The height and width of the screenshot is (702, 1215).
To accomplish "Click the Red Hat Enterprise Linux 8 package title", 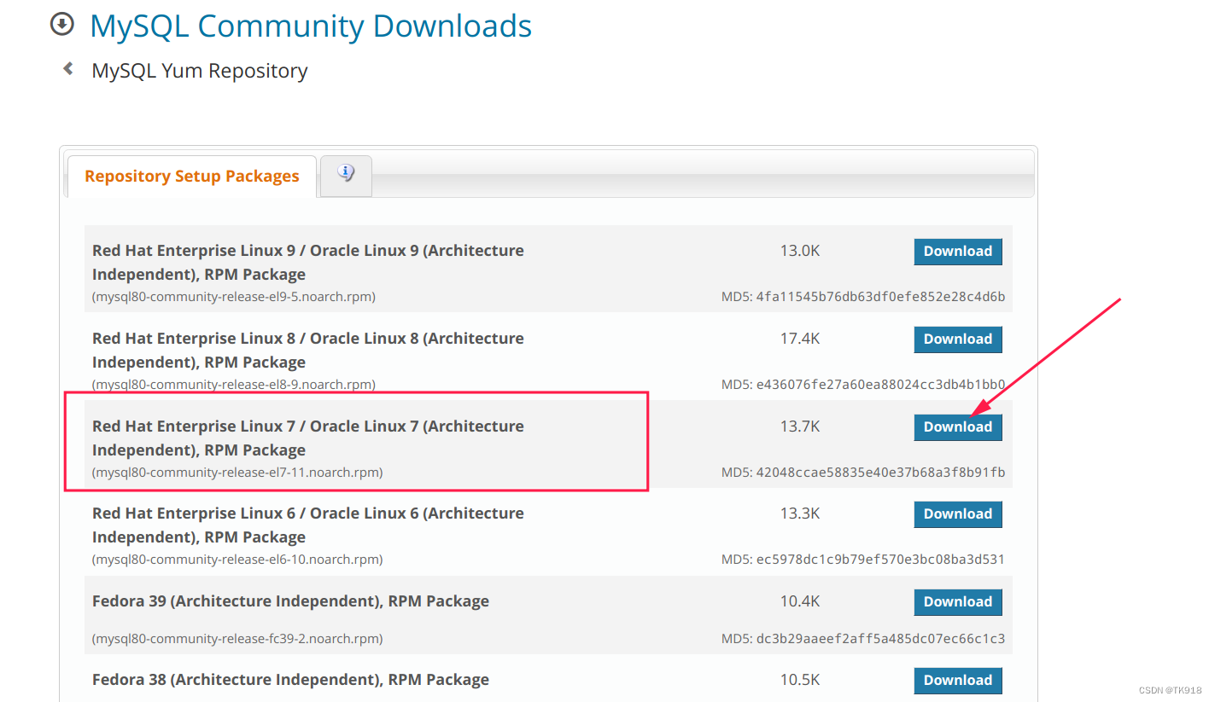I will pos(308,351).
